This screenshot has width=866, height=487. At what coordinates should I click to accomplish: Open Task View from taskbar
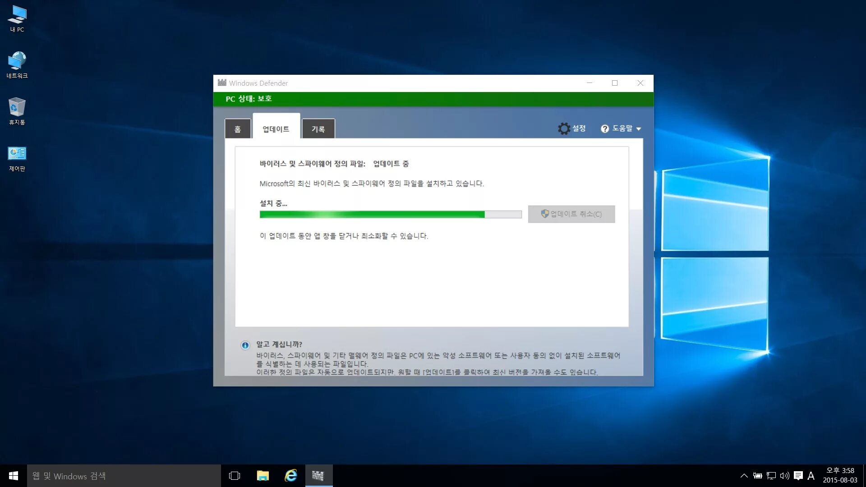pos(235,476)
